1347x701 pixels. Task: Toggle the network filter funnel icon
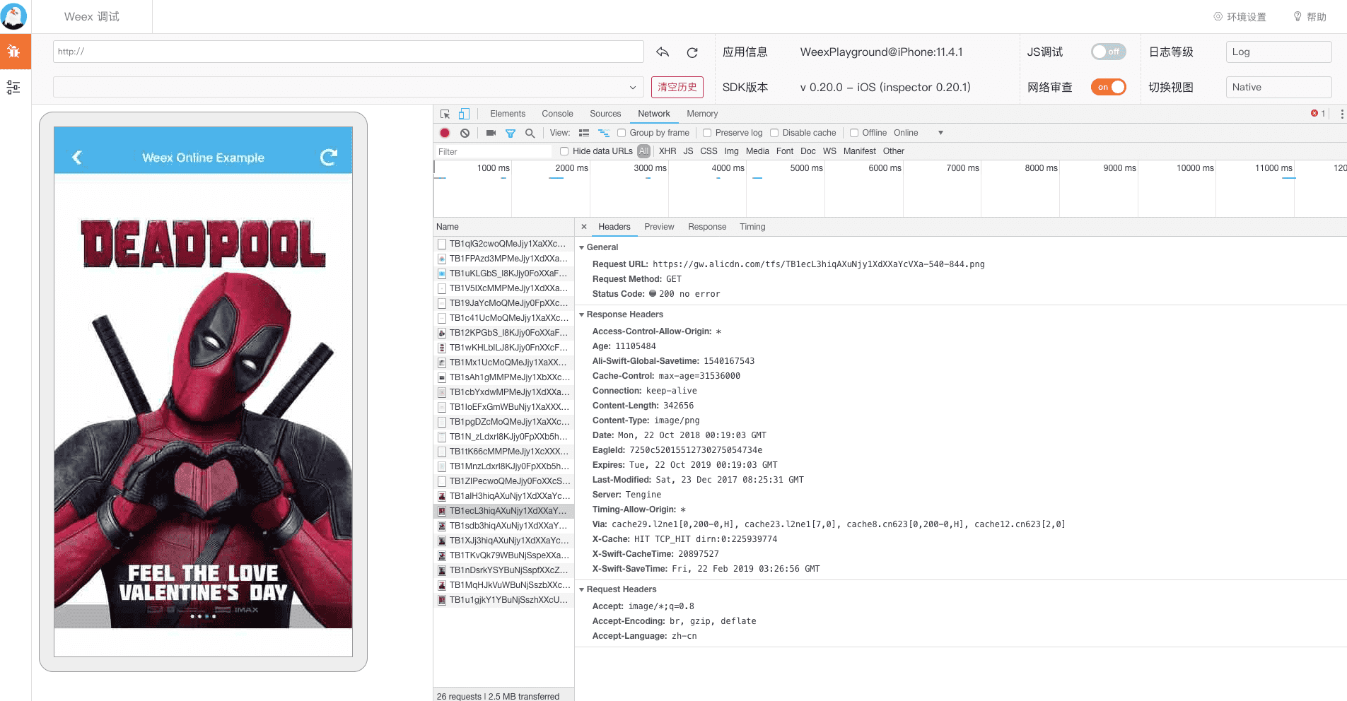click(x=511, y=133)
